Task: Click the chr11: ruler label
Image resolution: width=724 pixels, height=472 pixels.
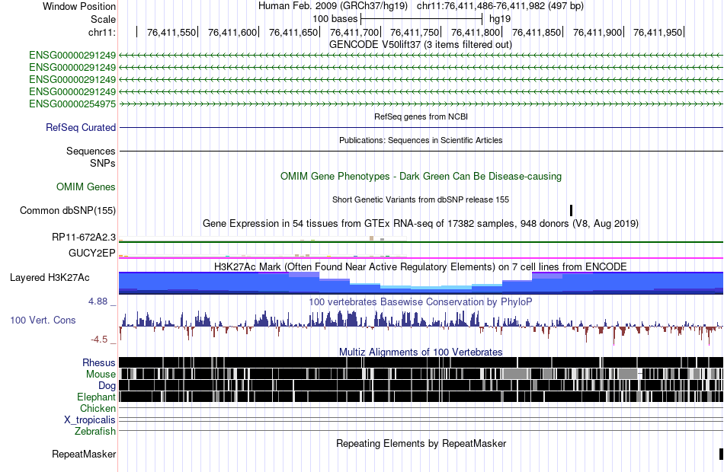Action: point(102,32)
